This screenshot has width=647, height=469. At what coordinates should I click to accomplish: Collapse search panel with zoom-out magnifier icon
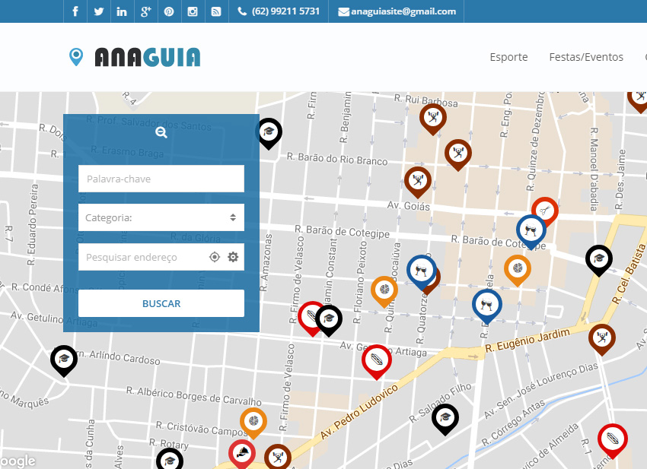[x=161, y=132]
